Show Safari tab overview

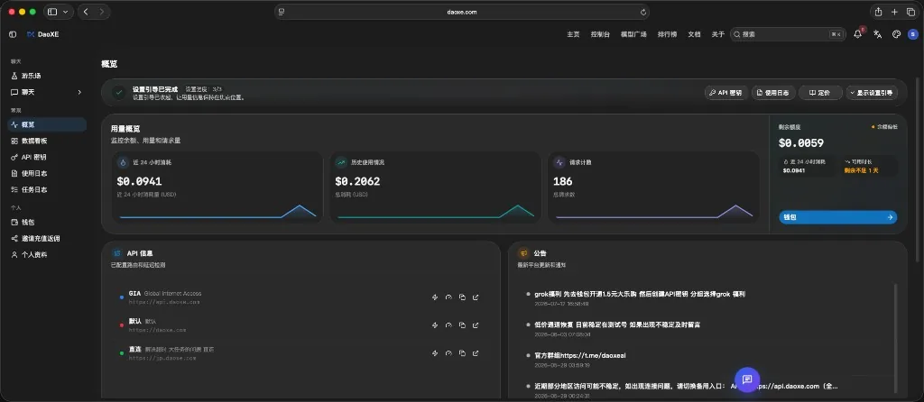pos(910,12)
